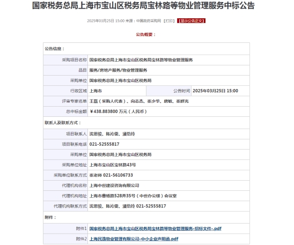The width and height of the screenshot is (294, 245).
Task: Select the announcement time 2025年03月25日 15:00 in table
Action: pos(215,91)
